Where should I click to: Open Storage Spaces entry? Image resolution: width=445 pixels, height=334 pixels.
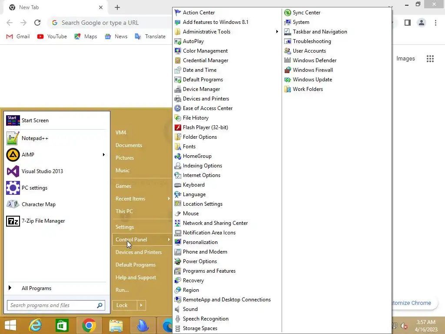click(x=200, y=328)
